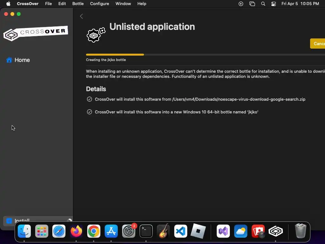Viewport: 325px width, 244px height.
Task: Click the Unlisted application gear icon
Action: click(x=96, y=35)
